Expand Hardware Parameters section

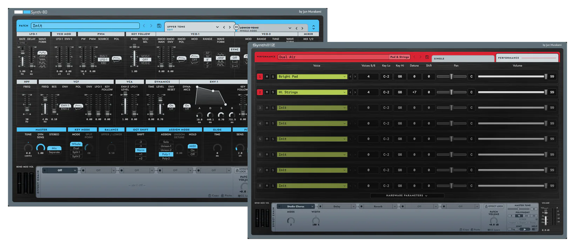407,196
